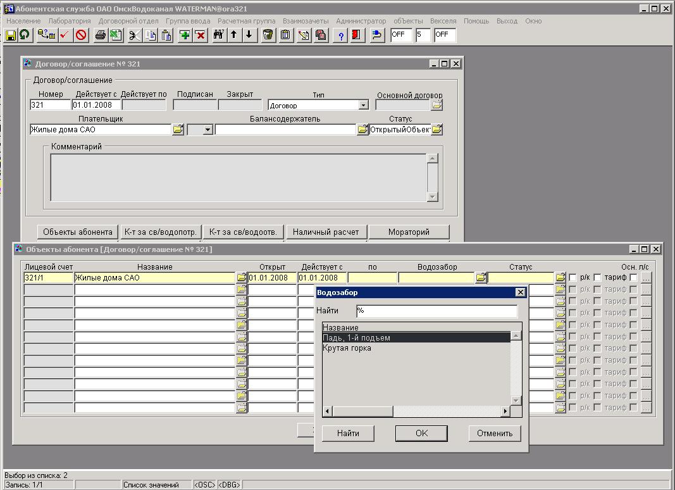Click the Мораторий button

point(409,232)
